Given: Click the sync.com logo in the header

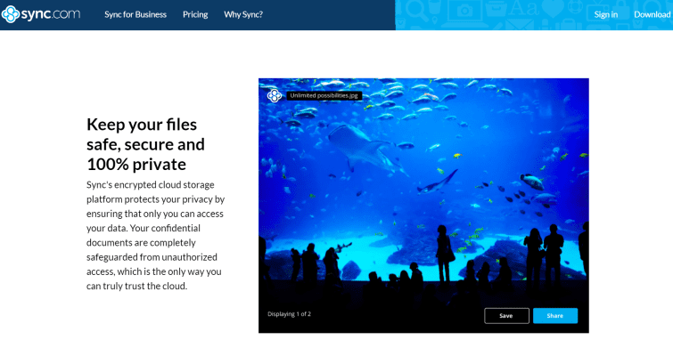Looking at the screenshot, I should 41,14.
